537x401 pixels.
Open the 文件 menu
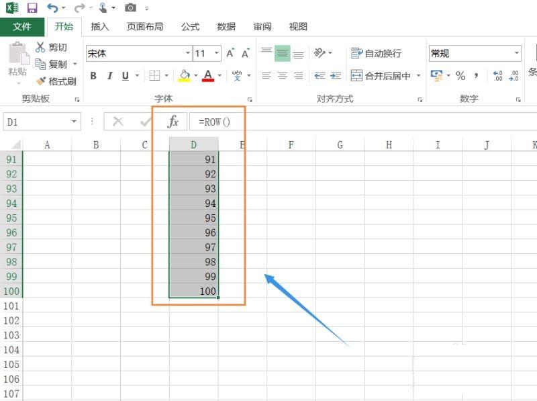pyautogui.click(x=22, y=27)
